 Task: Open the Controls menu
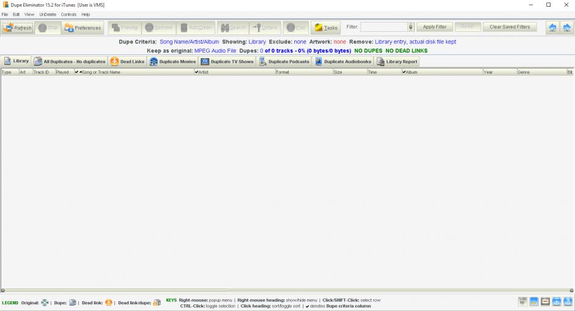[x=69, y=15]
